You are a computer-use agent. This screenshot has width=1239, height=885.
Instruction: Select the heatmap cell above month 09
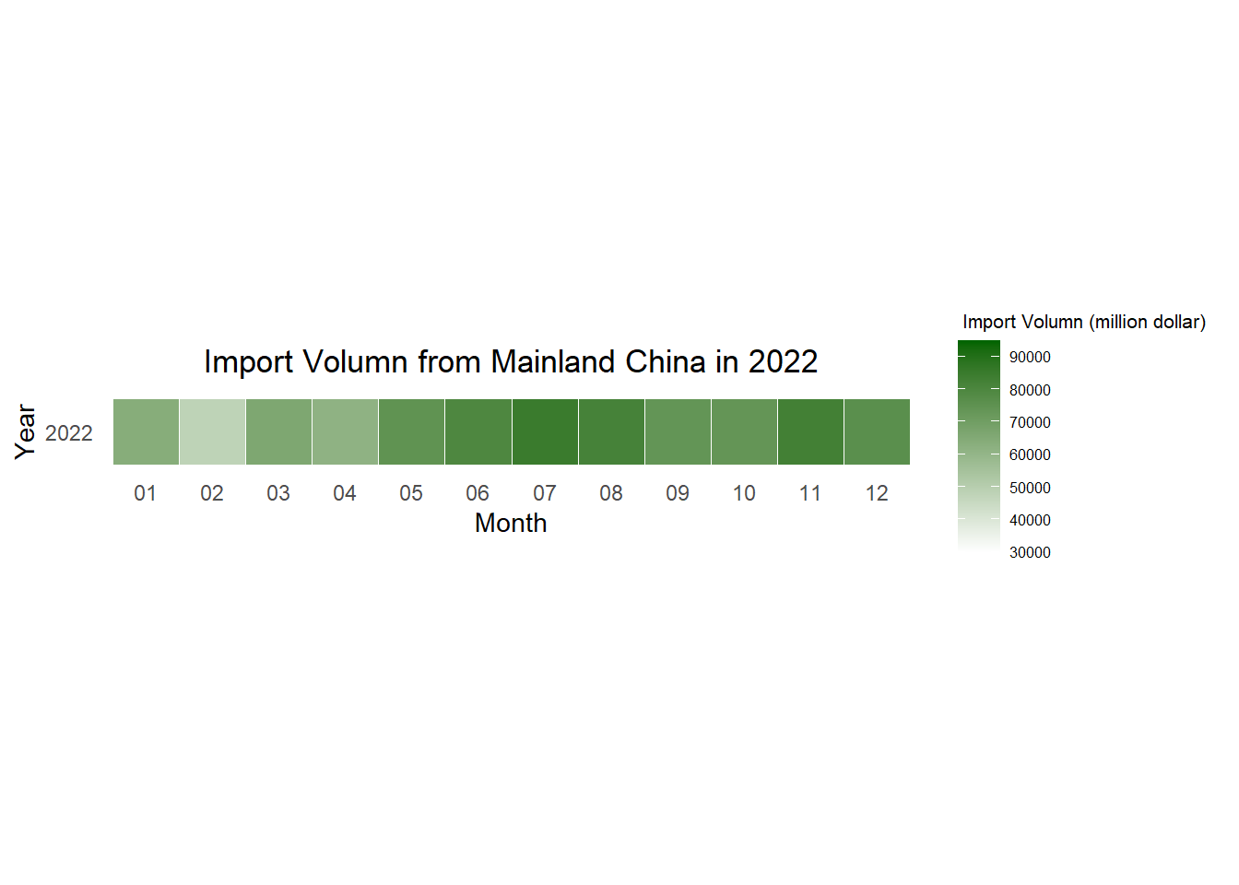678,431
